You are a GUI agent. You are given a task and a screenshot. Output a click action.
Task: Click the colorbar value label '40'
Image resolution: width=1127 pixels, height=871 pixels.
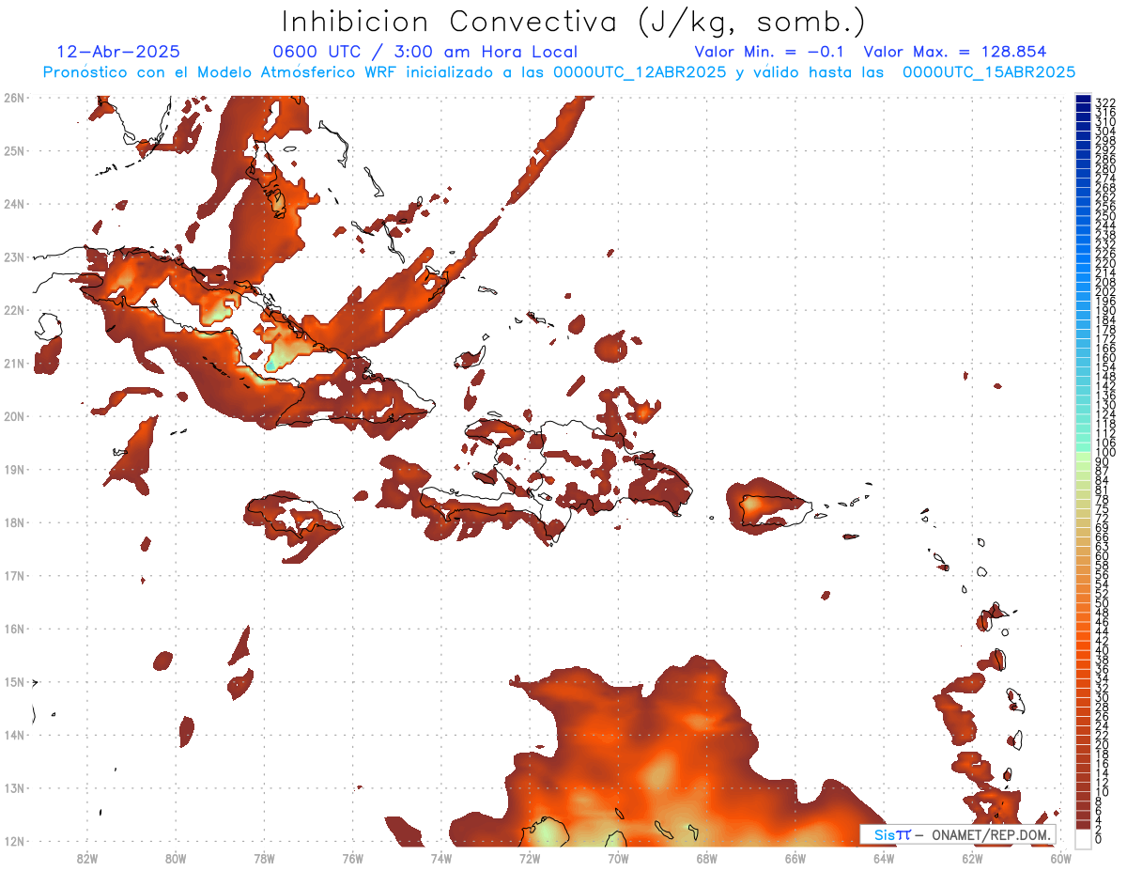tap(1102, 650)
